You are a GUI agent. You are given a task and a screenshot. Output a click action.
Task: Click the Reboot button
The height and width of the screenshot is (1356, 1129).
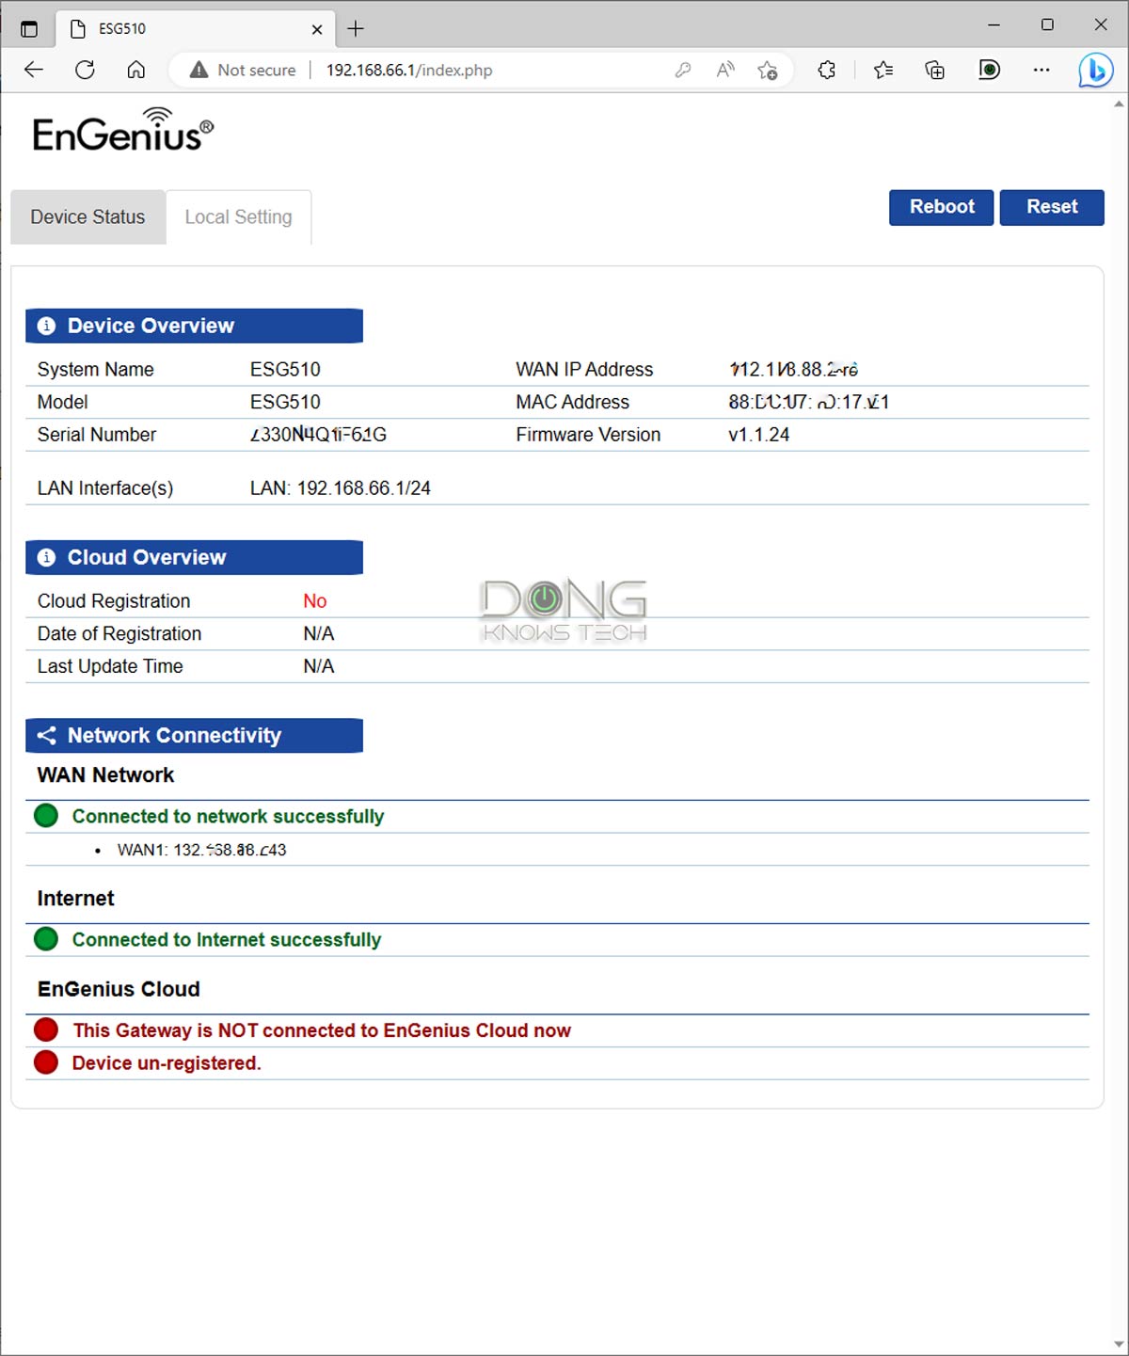941,207
